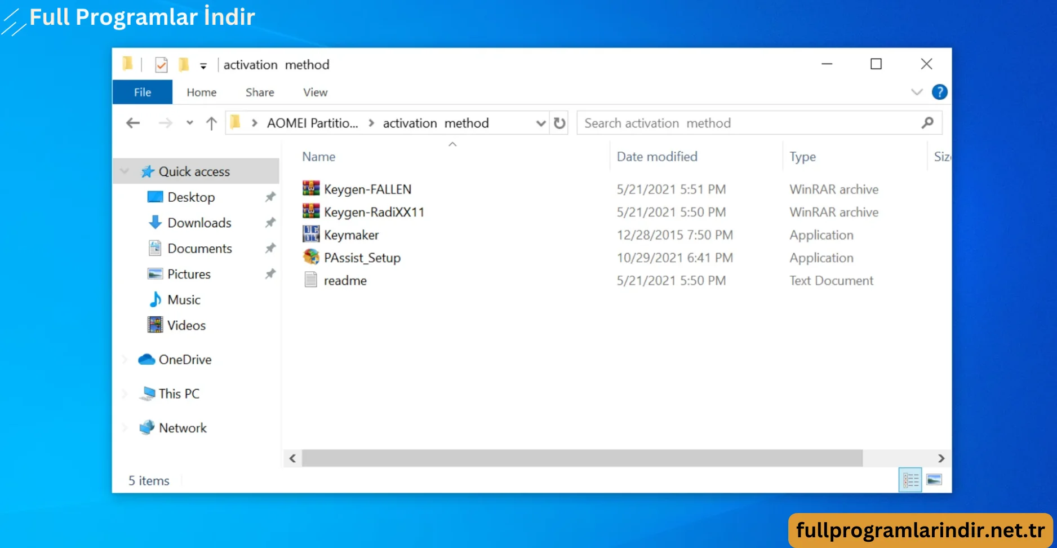
Task: Select the readme file name
Action: click(x=345, y=281)
